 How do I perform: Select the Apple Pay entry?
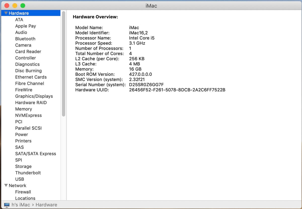[x=25, y=26]
